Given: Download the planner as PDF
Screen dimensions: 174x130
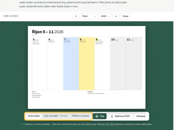Looking at the screenshot, I should [x=120, y=116].
